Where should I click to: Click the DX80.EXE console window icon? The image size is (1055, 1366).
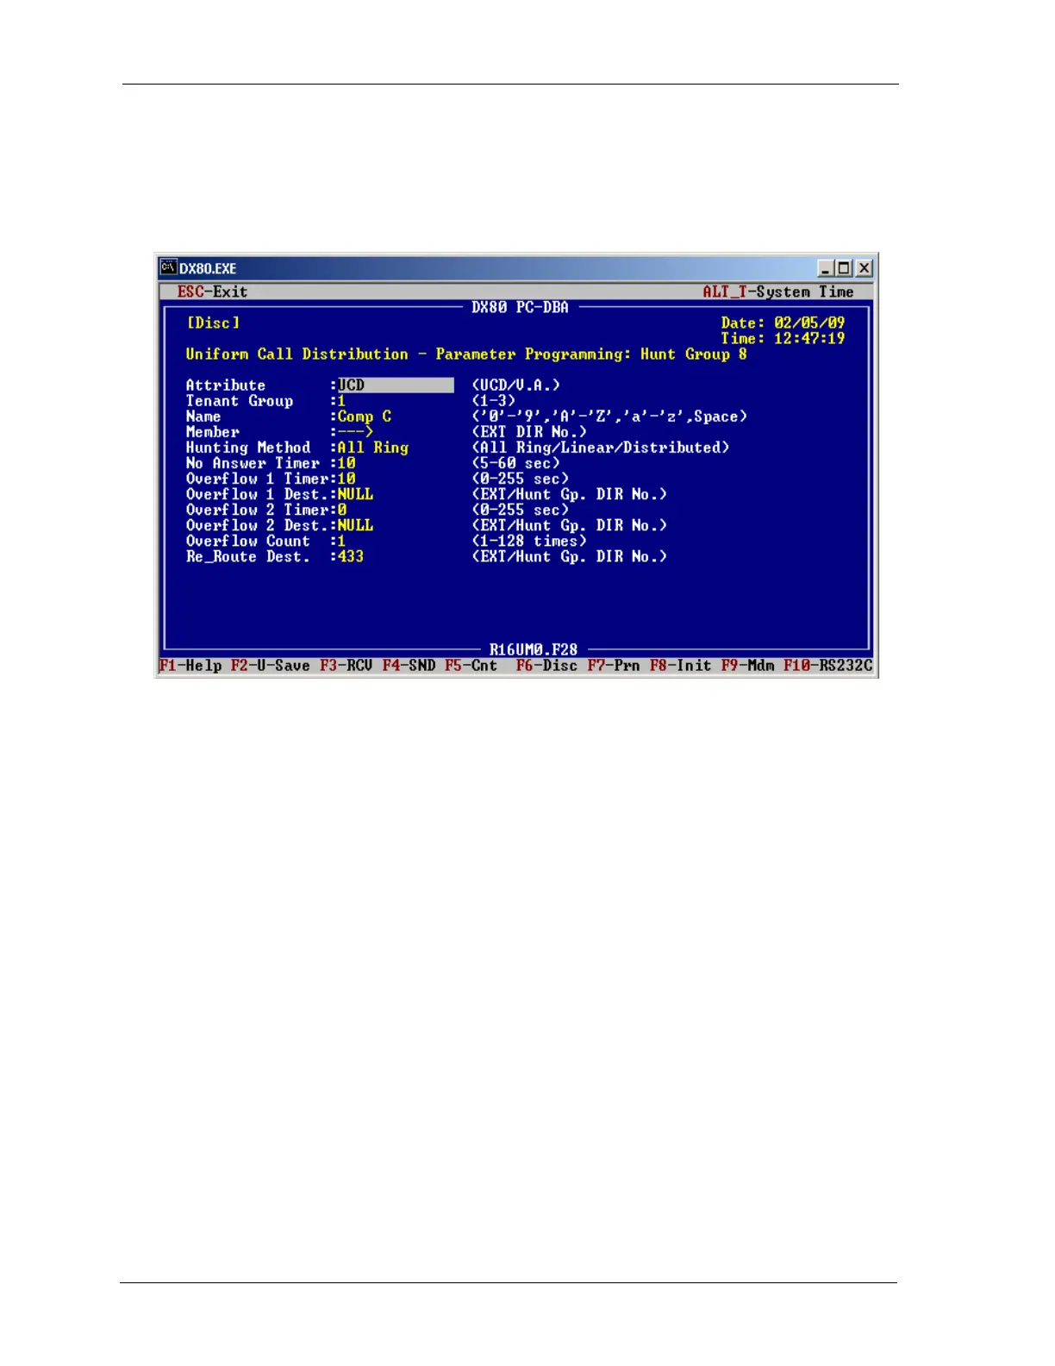tap(168, 267)
